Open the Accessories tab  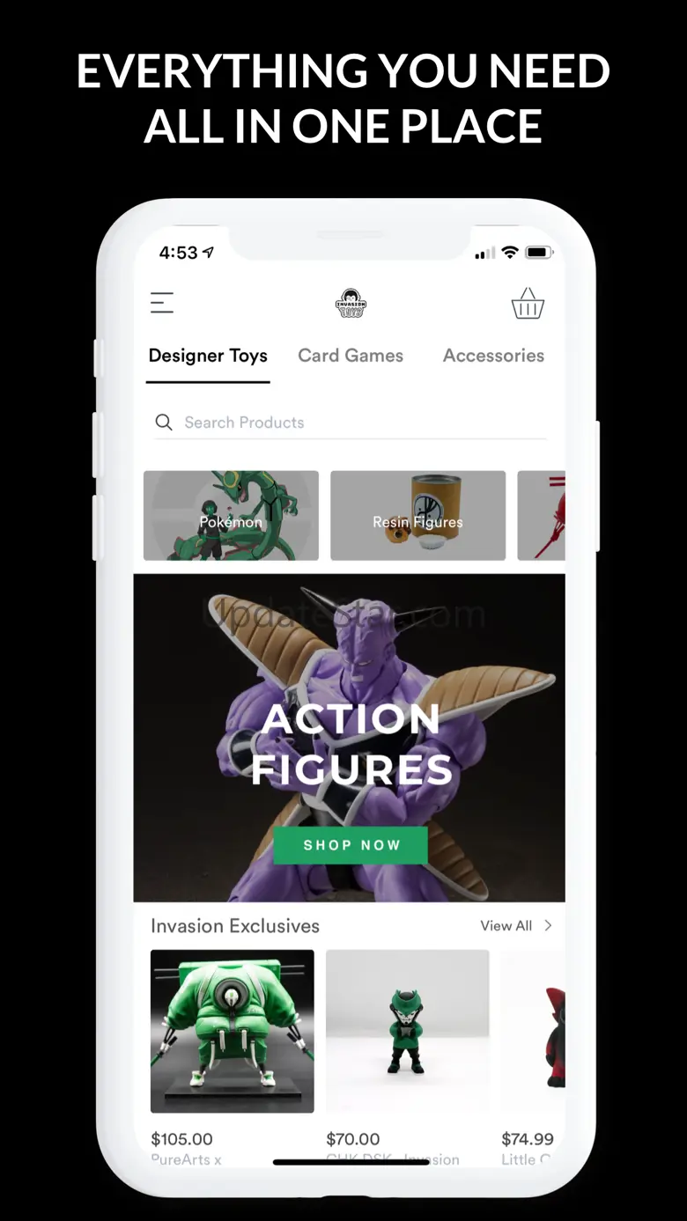(493, 356)
